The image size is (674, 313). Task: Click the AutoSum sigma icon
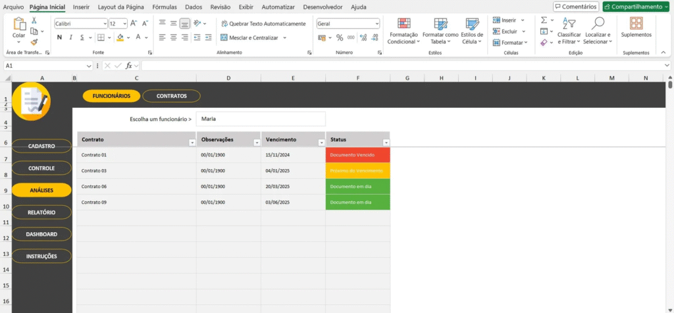click(x=544, y=20)
